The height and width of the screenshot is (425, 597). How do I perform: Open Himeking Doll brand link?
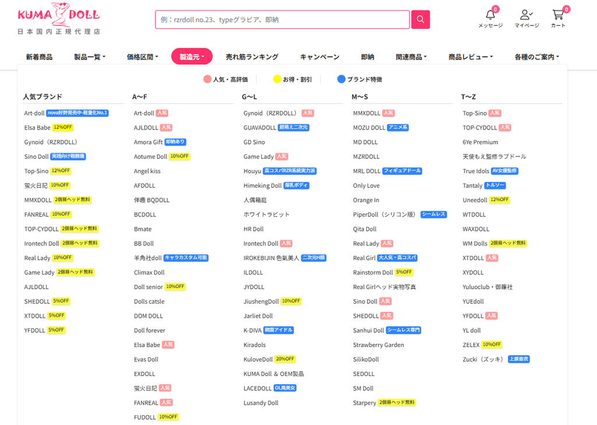(262, 185)
